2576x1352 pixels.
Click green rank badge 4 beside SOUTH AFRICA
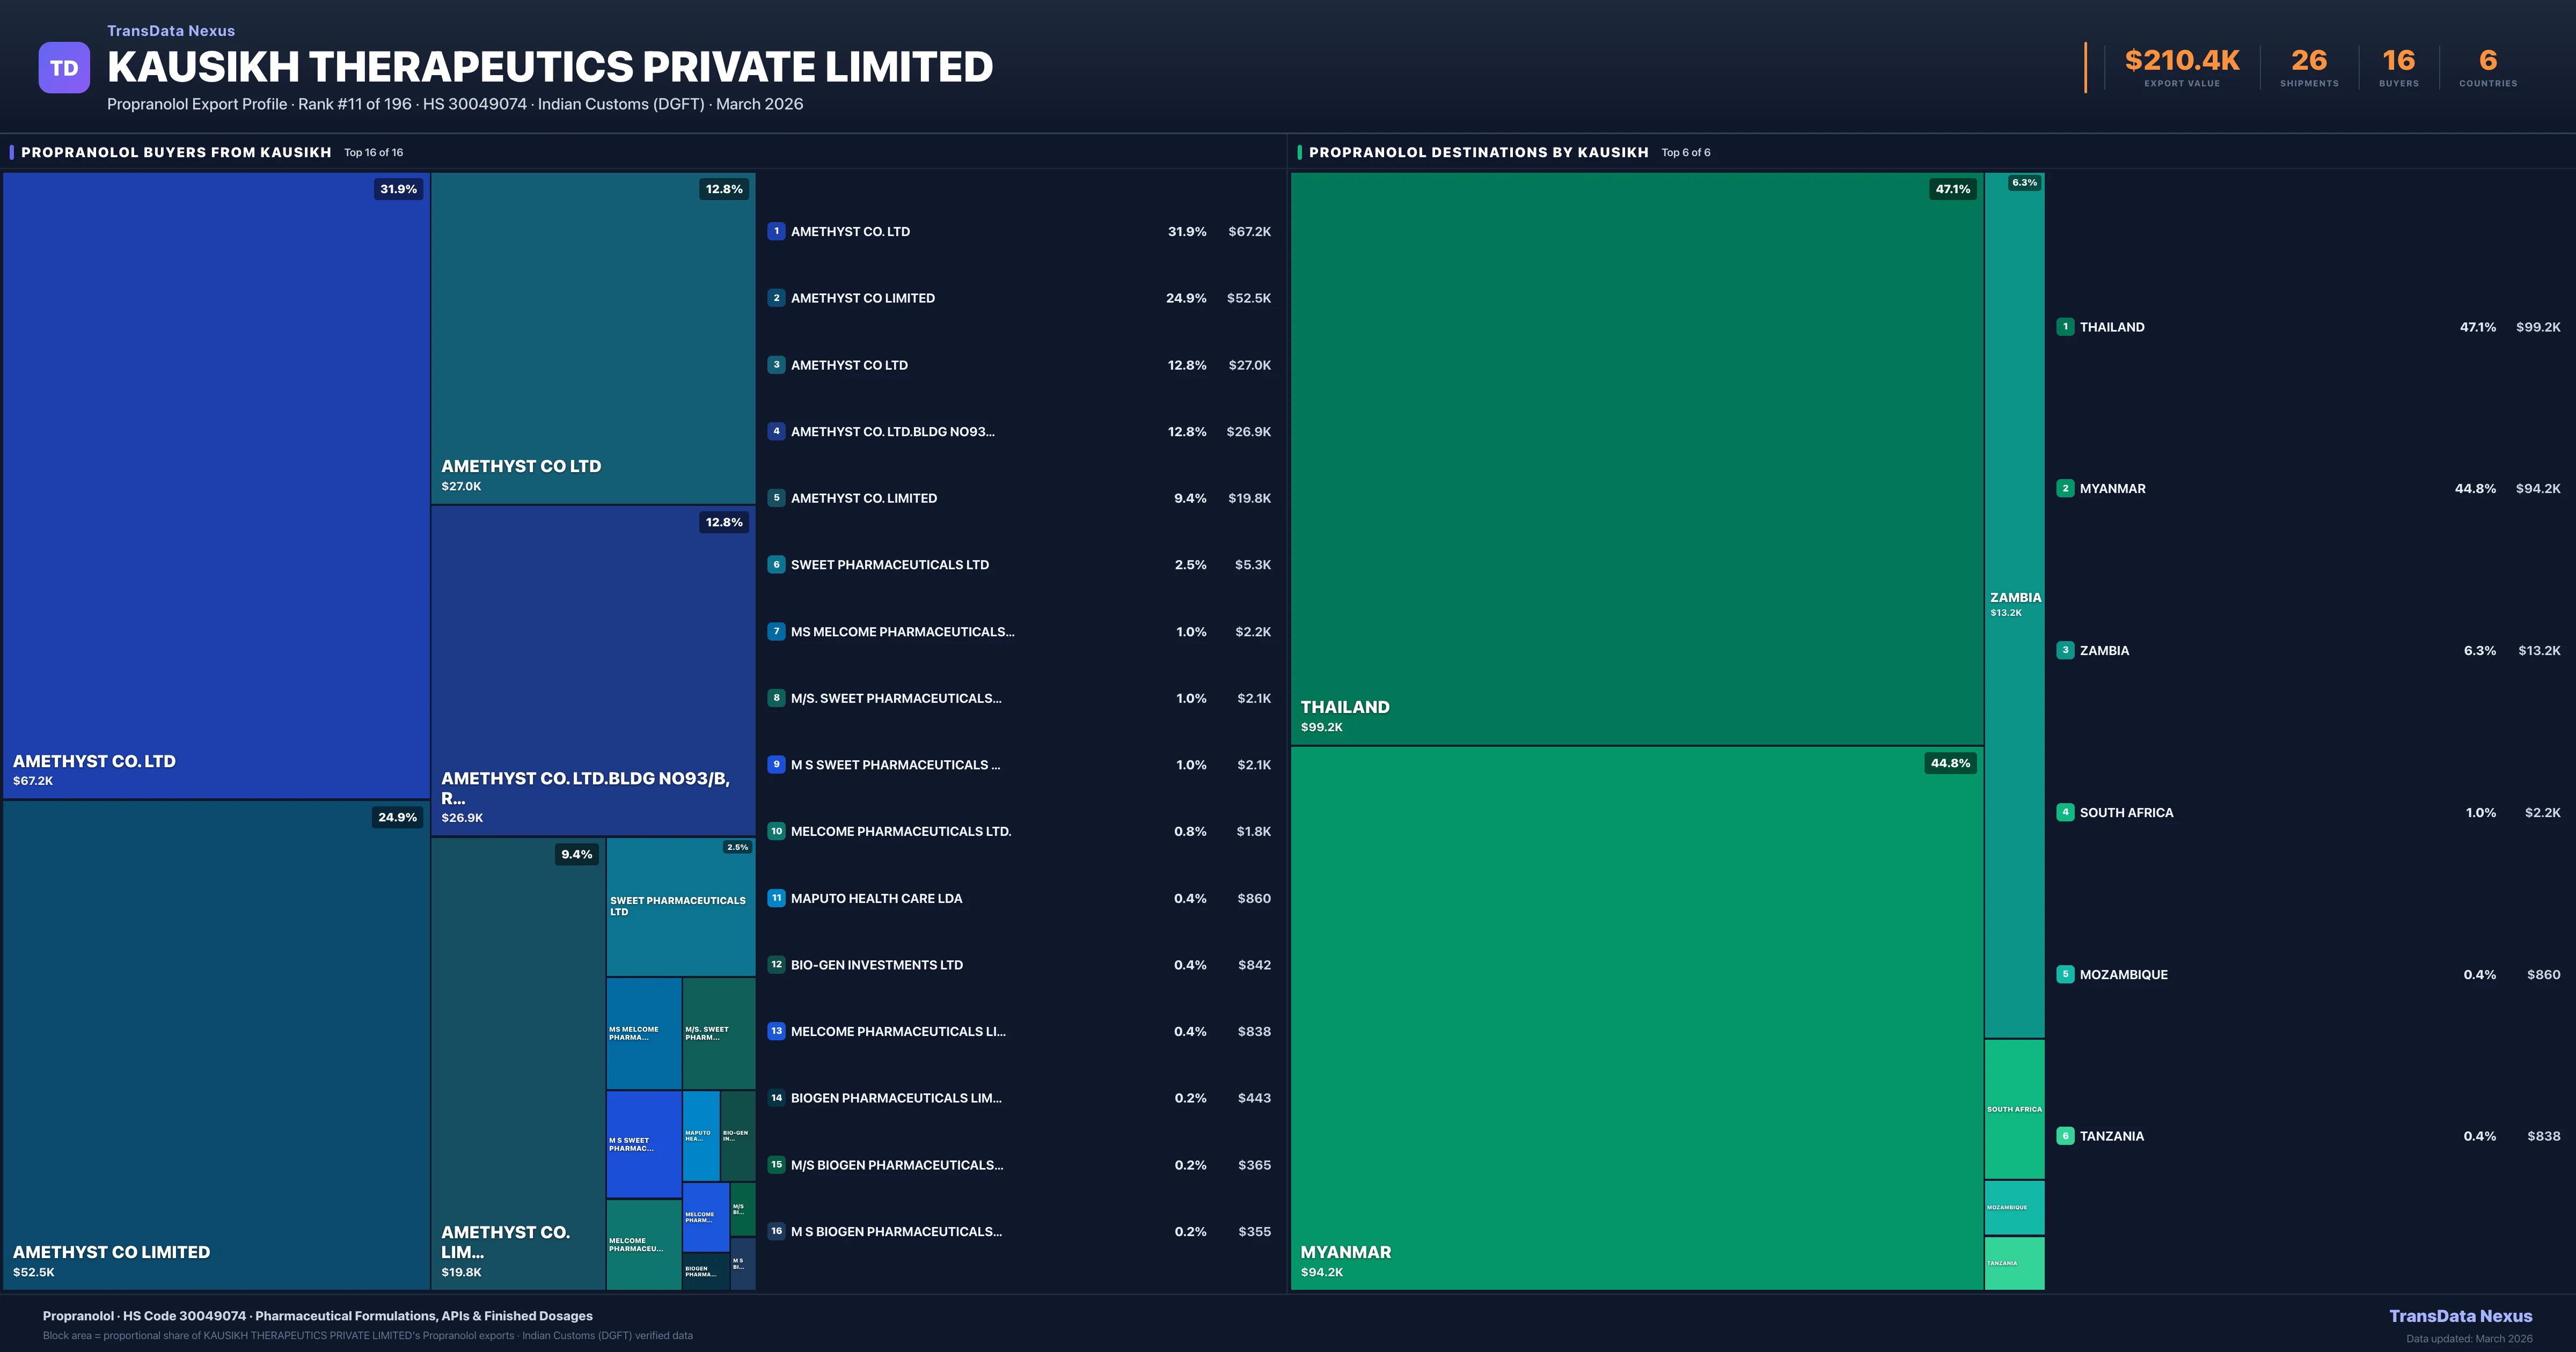[x=2065, y=812]
